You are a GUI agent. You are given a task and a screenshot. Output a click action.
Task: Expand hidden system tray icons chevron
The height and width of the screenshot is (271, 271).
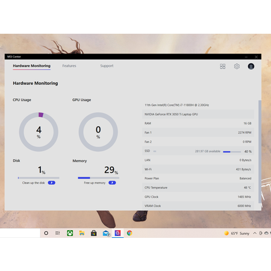click(255, 233)
